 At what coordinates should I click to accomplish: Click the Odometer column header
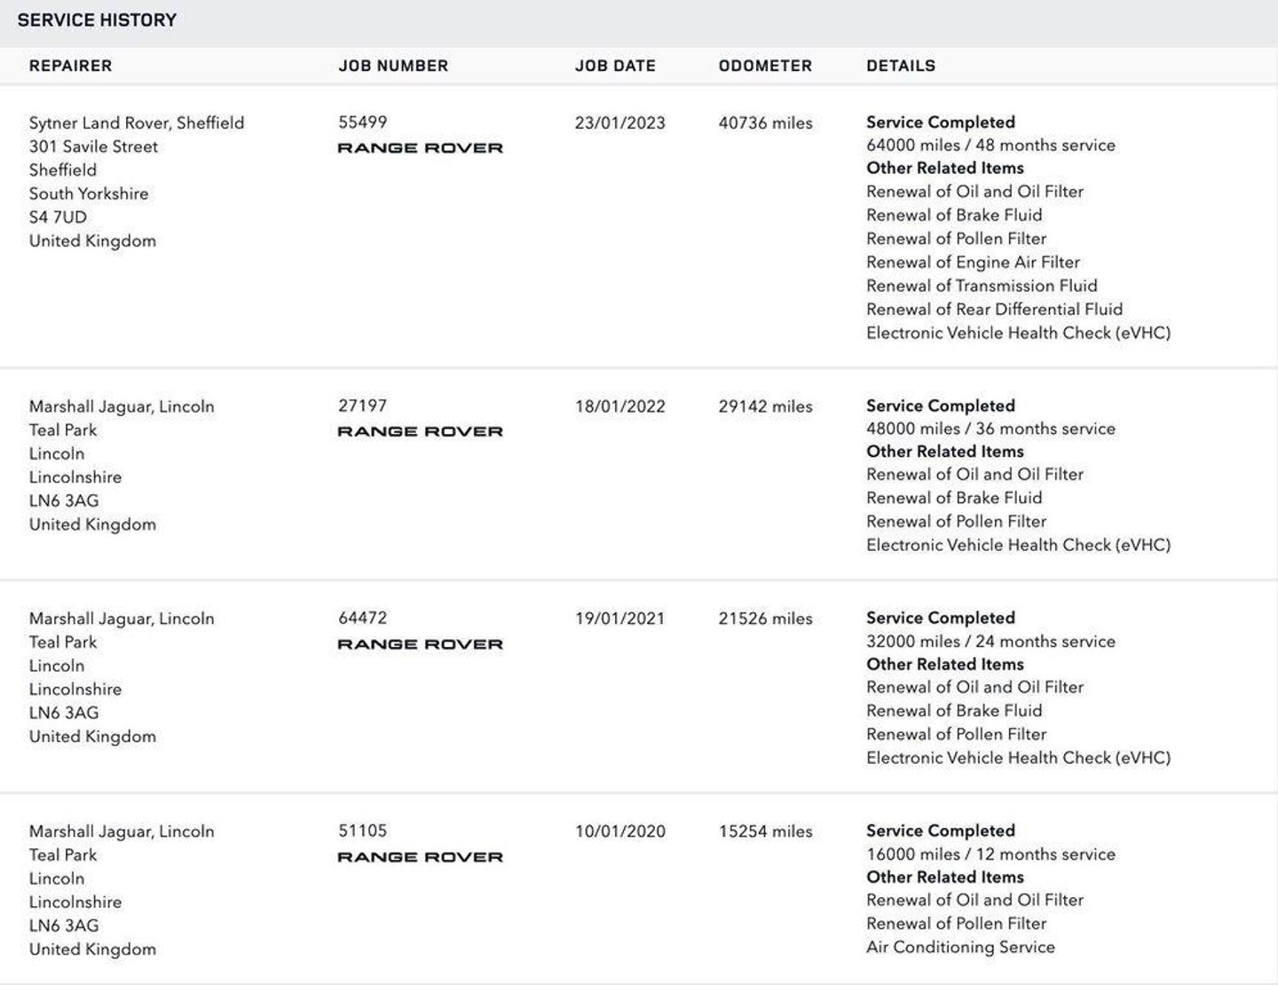(765, 66)
